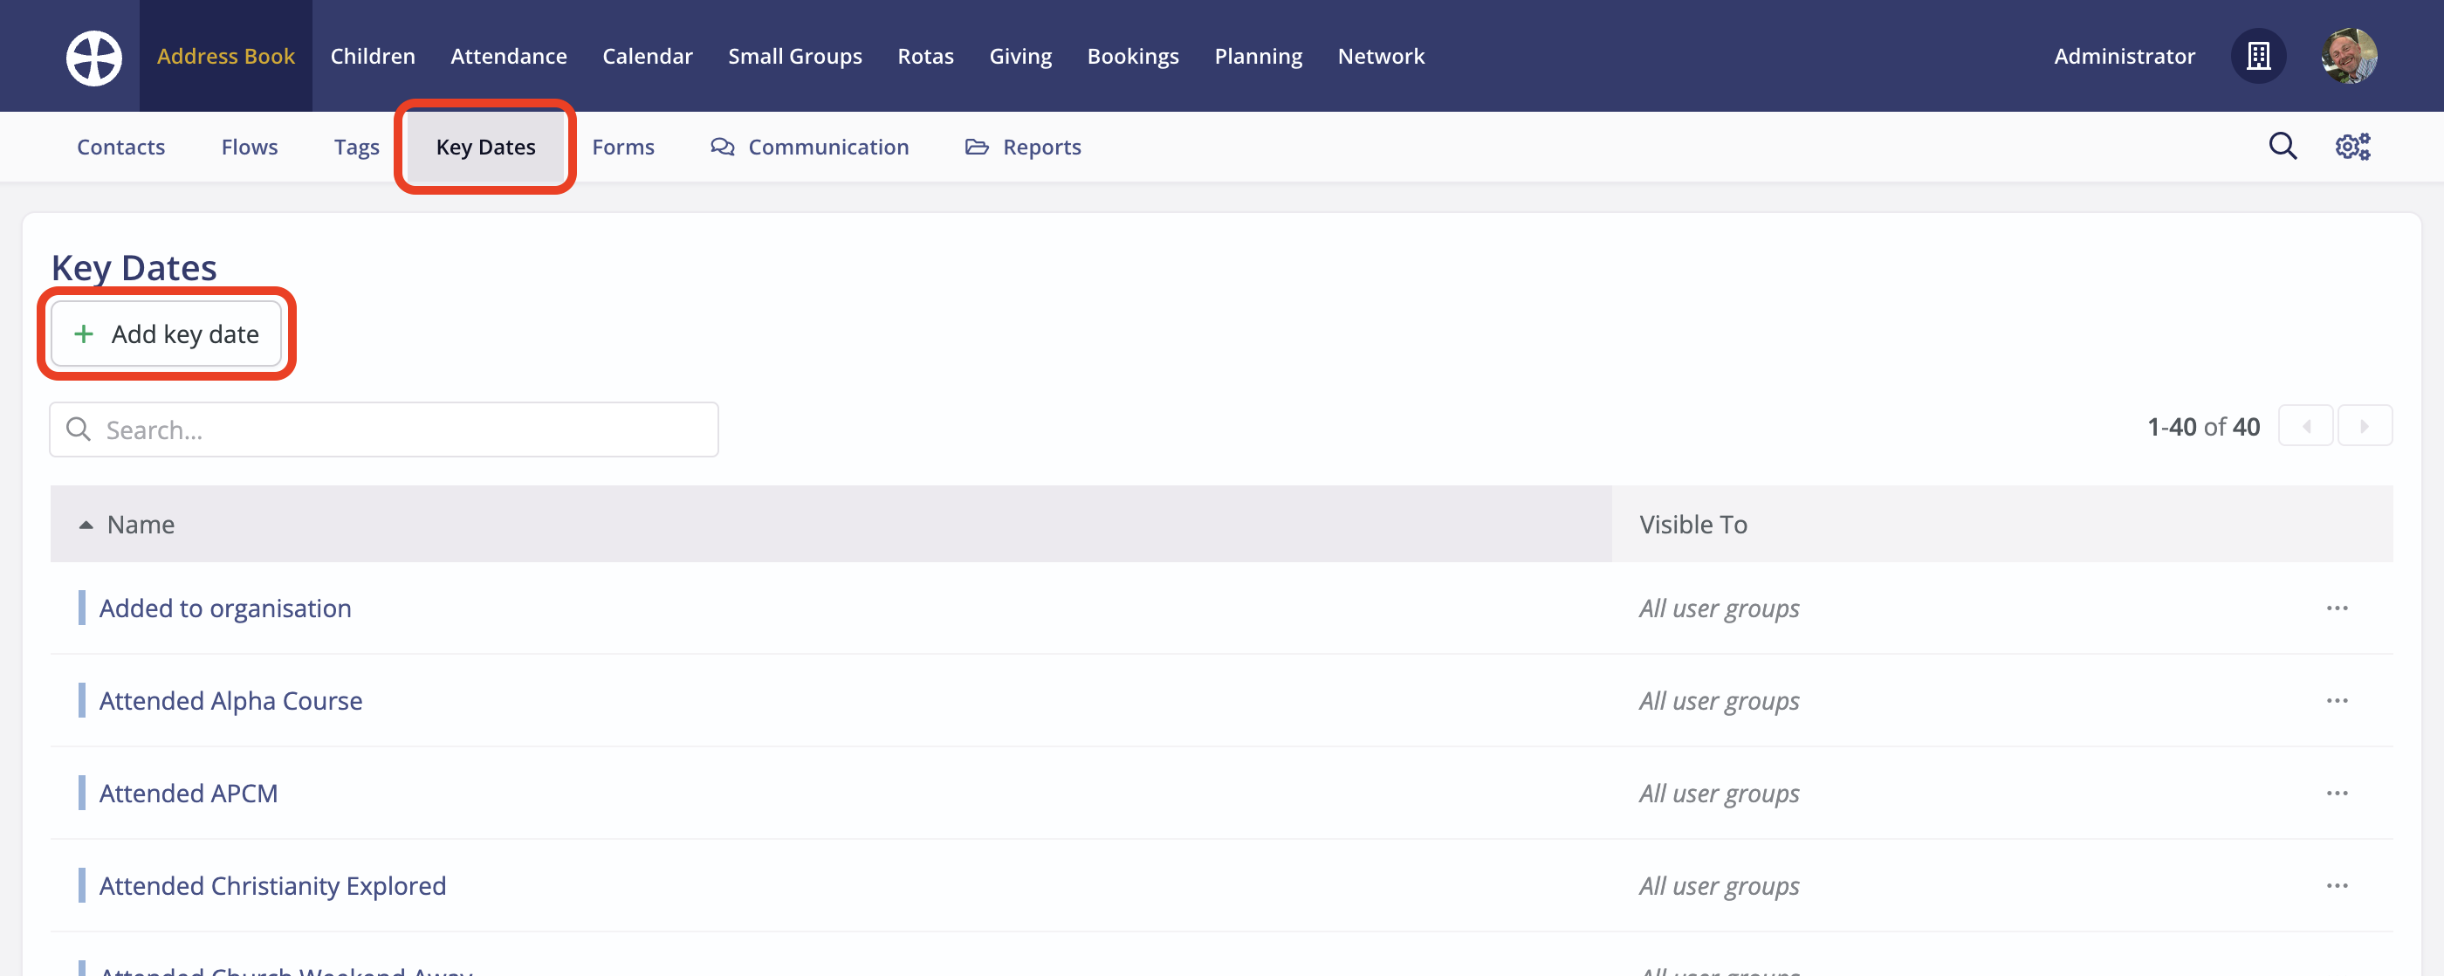Switch to the Key Dates tab

point(486,147)
